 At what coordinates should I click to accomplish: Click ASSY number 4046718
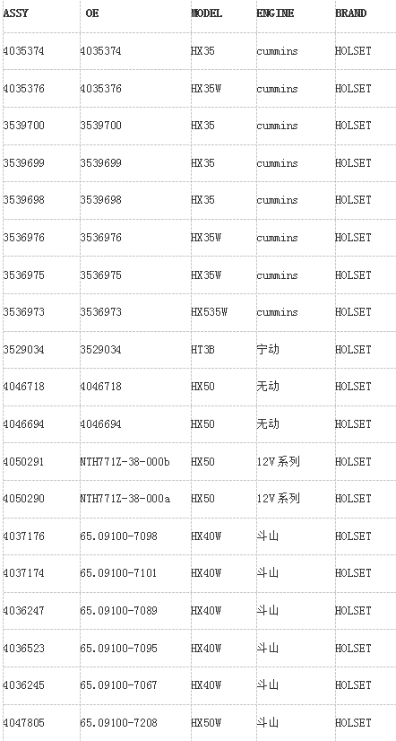point(23,387)
